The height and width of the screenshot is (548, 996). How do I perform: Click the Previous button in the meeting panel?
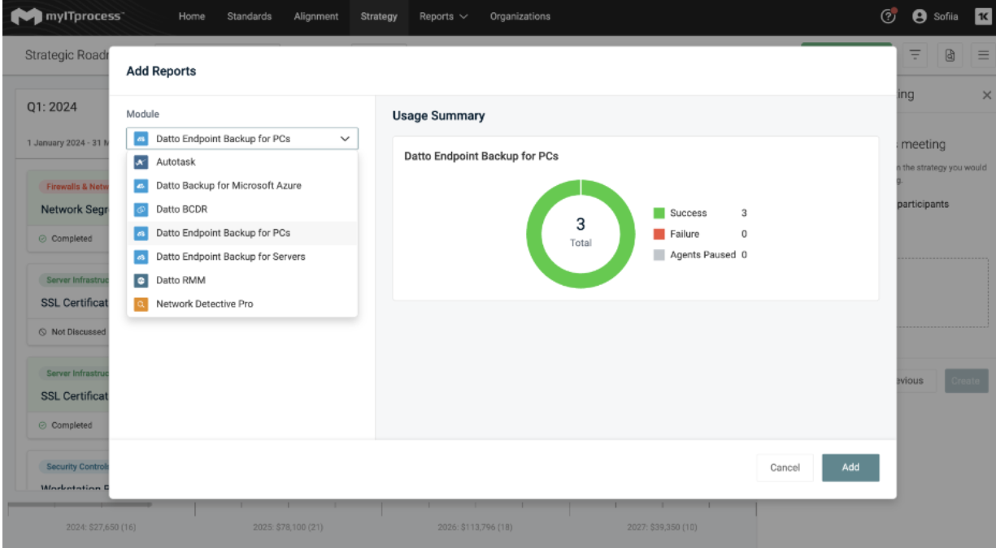(915, 381)
